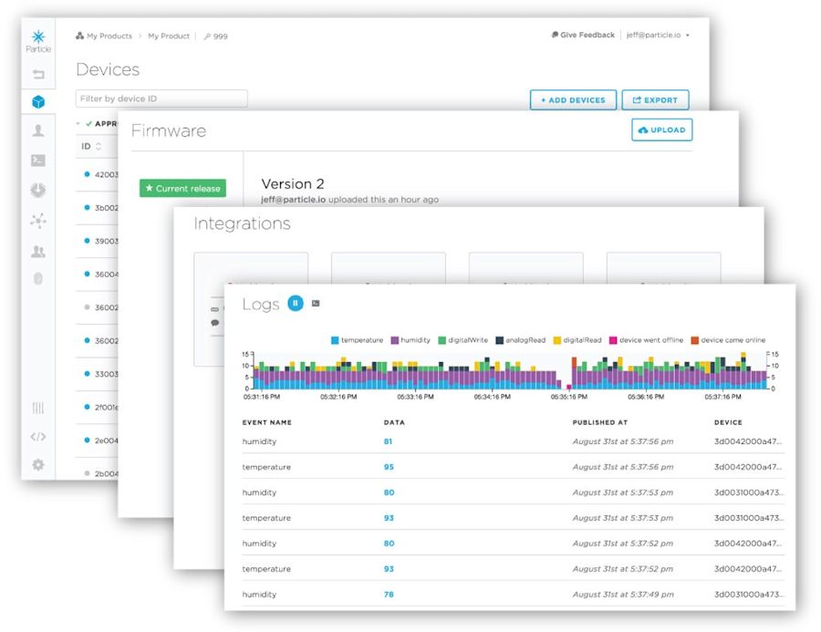Click the terminal icon next to Logs pause button

tap(316, 303)
